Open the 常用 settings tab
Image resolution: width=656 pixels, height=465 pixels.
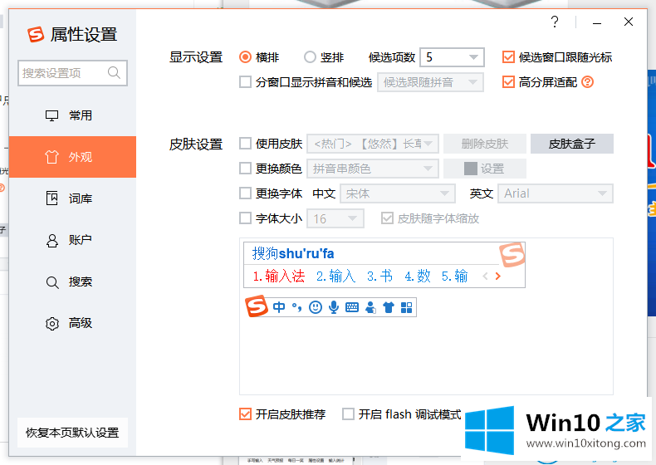coord(72,115)
